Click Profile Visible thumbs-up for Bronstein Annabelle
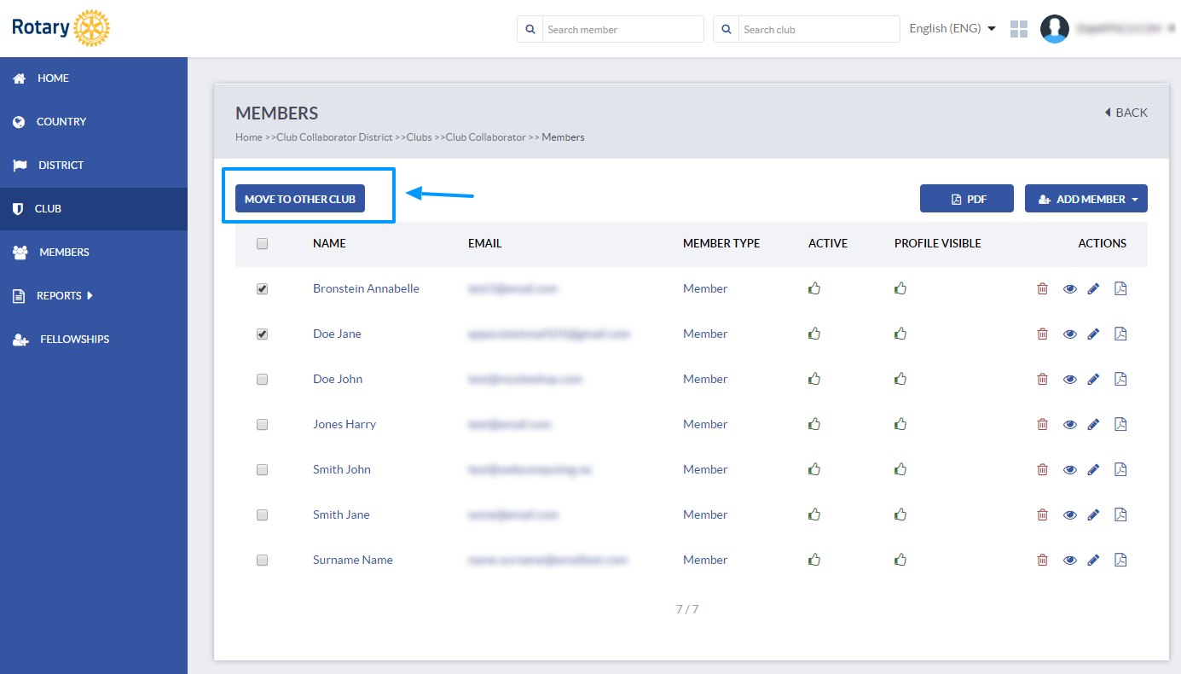 click(x=900, y=288)
